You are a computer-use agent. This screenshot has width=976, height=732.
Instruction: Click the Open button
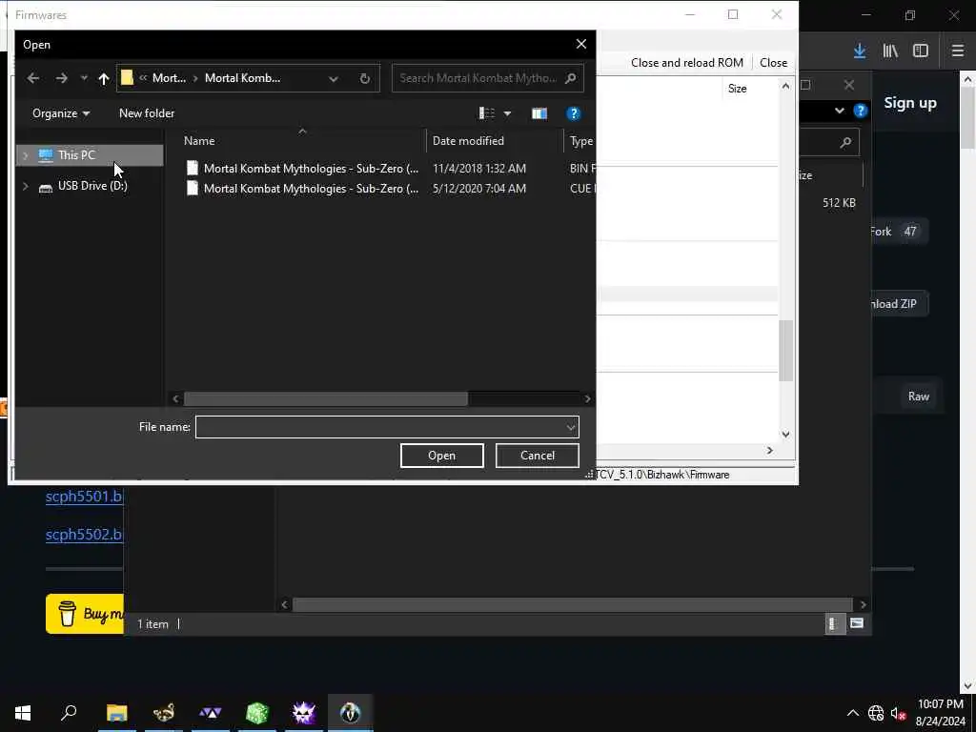click(x=442, y=455)
